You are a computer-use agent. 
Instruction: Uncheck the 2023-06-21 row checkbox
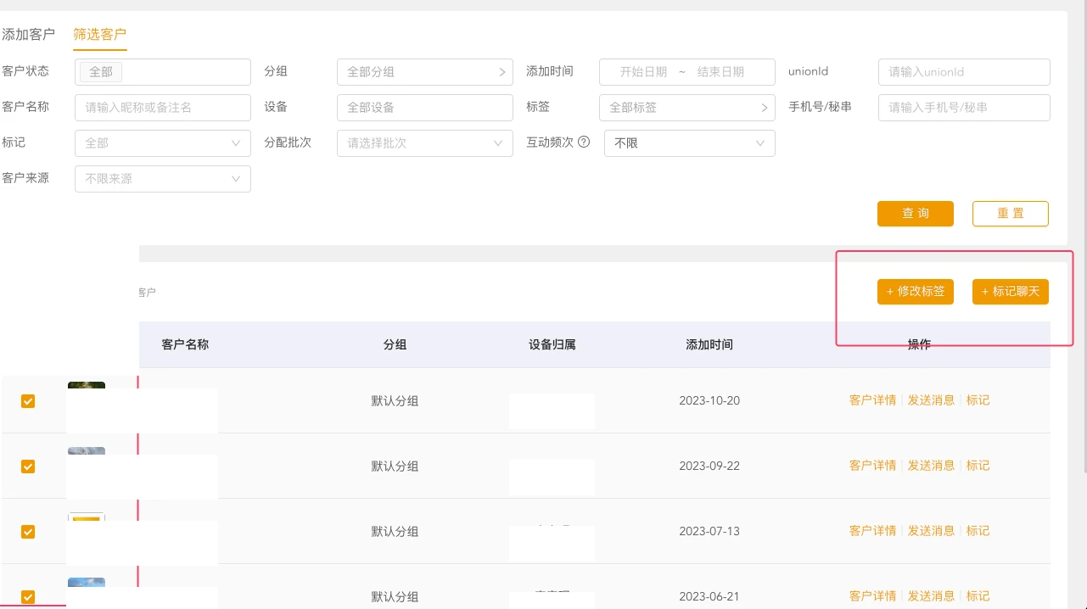(x=28, y=597)
